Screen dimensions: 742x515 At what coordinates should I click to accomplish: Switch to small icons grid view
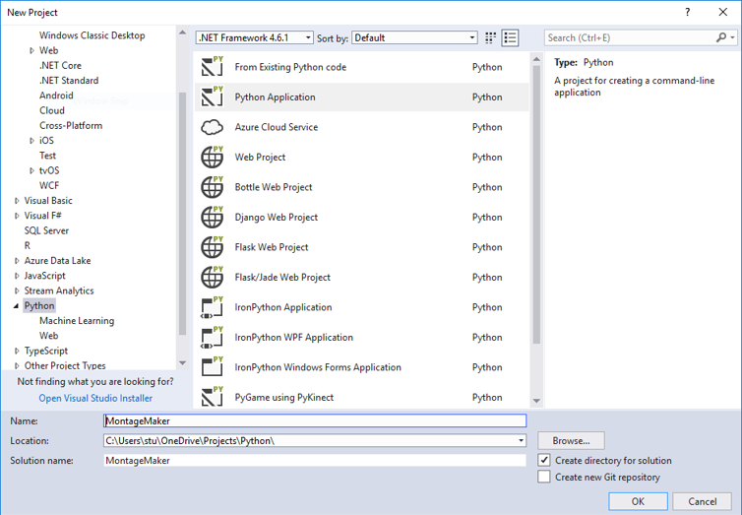tap(491, 37)
